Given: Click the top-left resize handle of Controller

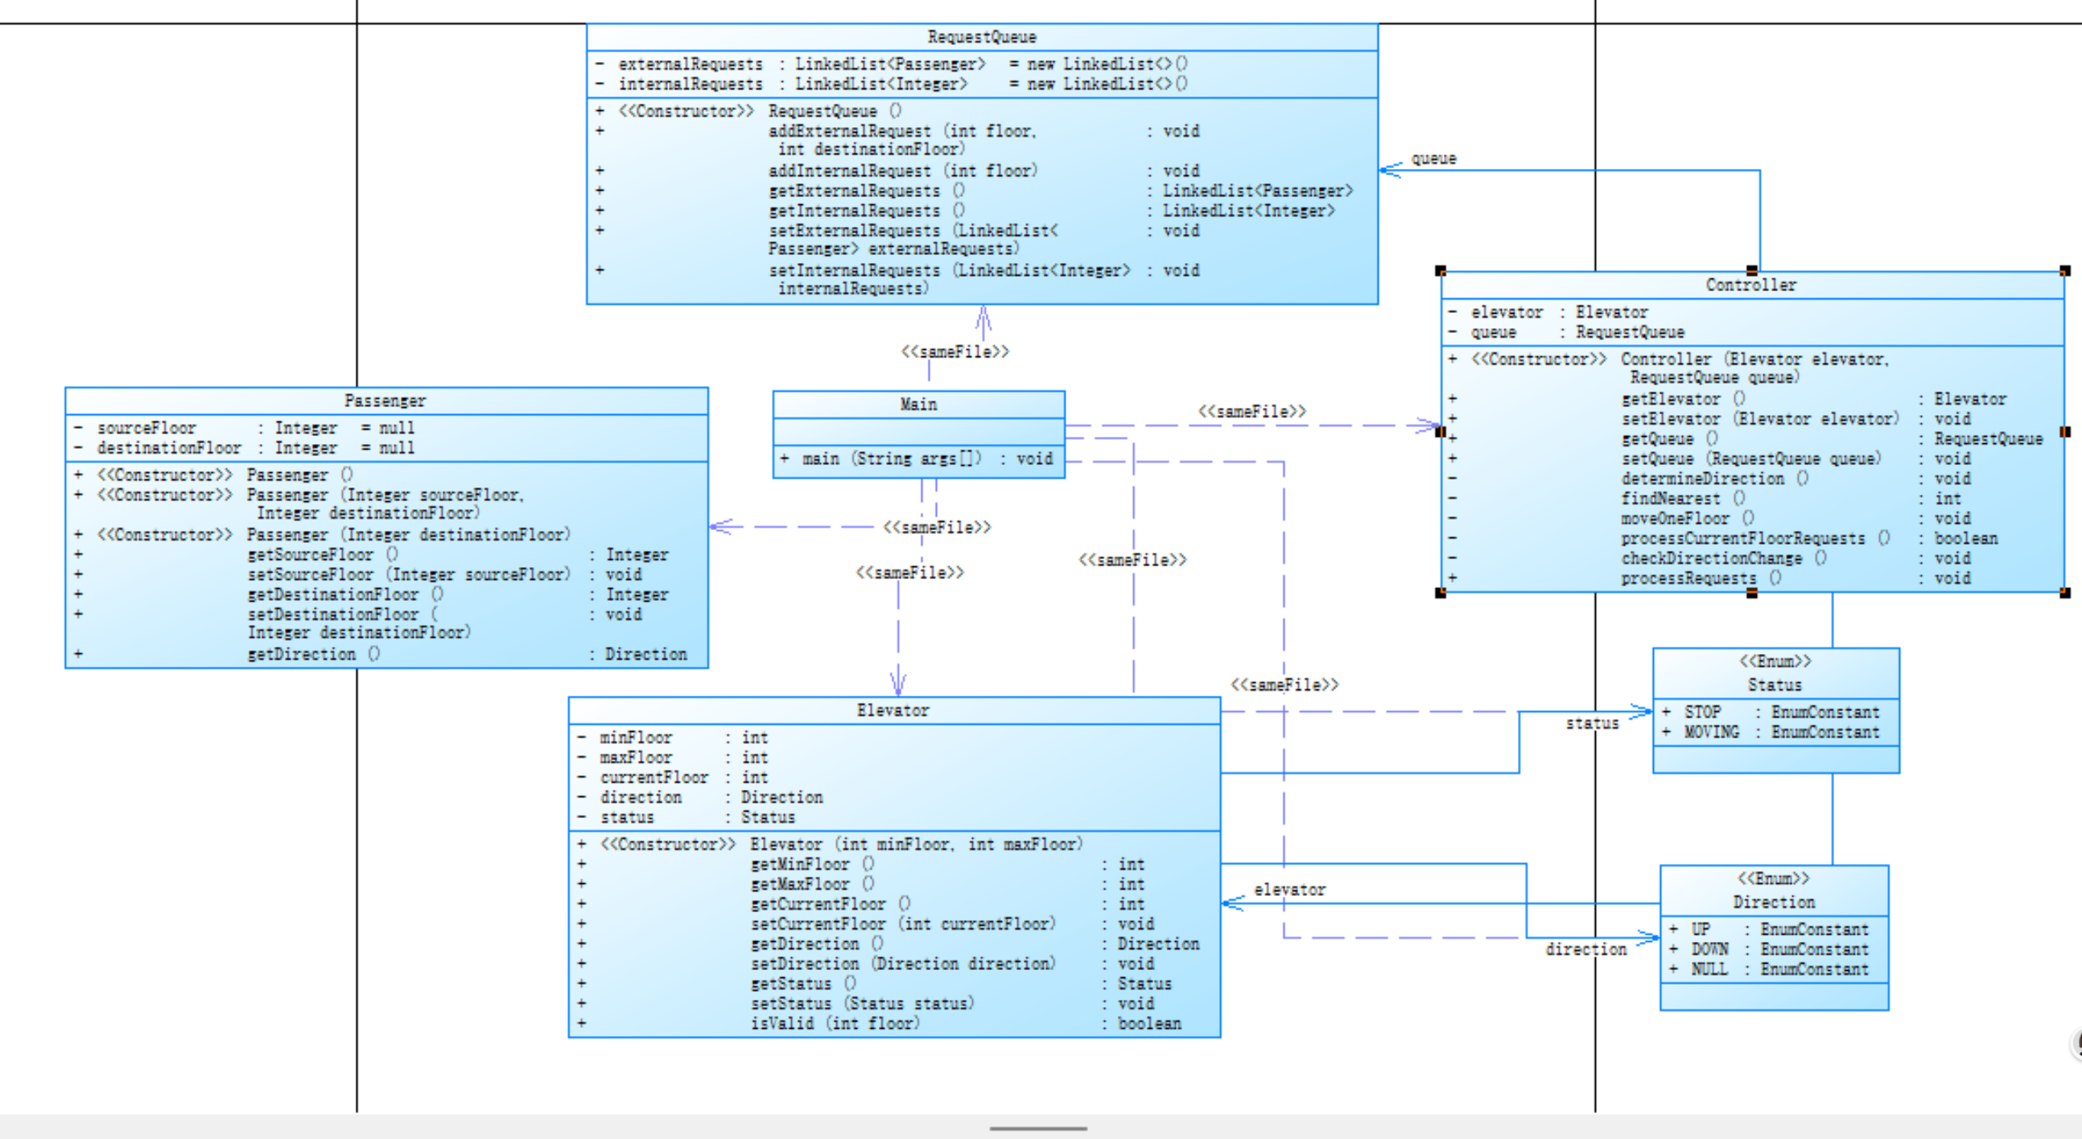Looking at the screenshot, I should tap(1441, 271).
